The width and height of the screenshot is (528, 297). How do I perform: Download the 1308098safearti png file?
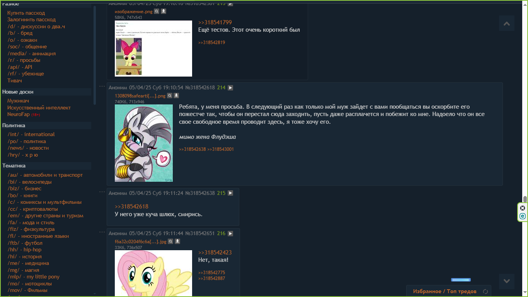point(176,96)
